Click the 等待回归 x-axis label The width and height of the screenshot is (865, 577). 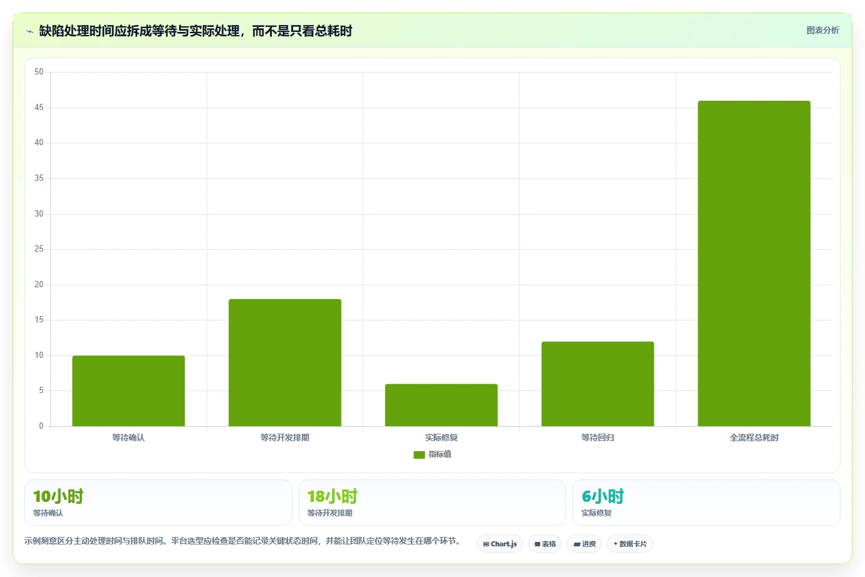(x=598, y=437)
